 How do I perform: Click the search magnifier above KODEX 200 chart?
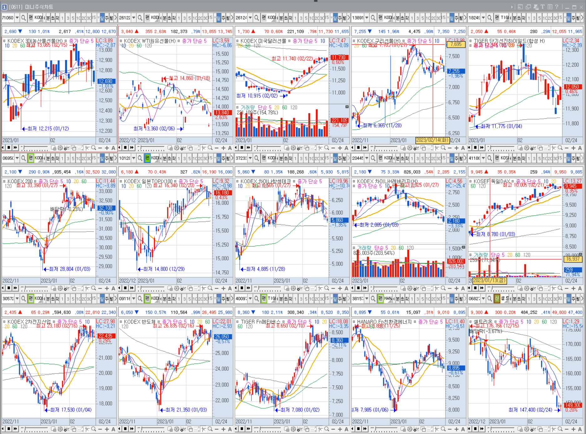(x=23, y=158)
